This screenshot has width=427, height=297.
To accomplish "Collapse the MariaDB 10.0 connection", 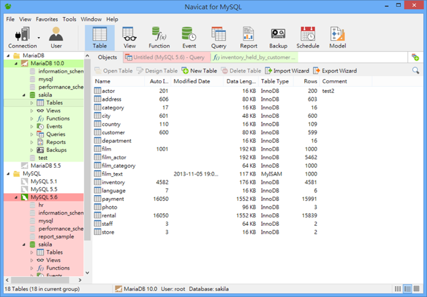I will tap(16, 64).
